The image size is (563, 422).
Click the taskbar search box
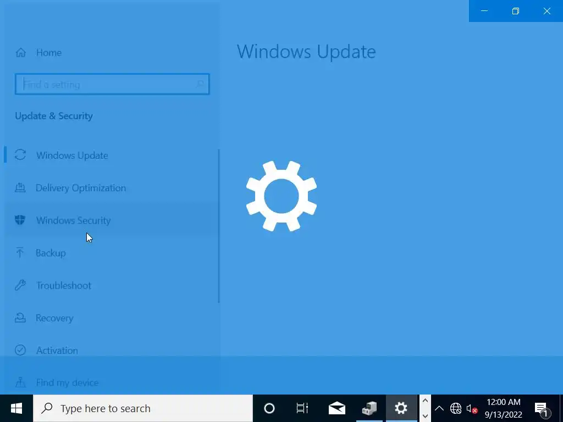tap(143, 408)
